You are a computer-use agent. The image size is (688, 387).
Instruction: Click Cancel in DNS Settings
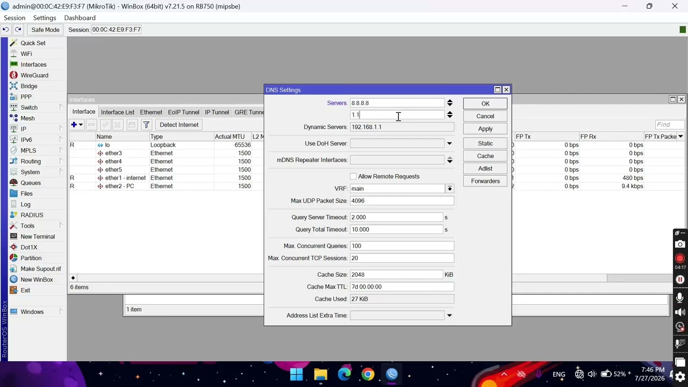[485, 116]
